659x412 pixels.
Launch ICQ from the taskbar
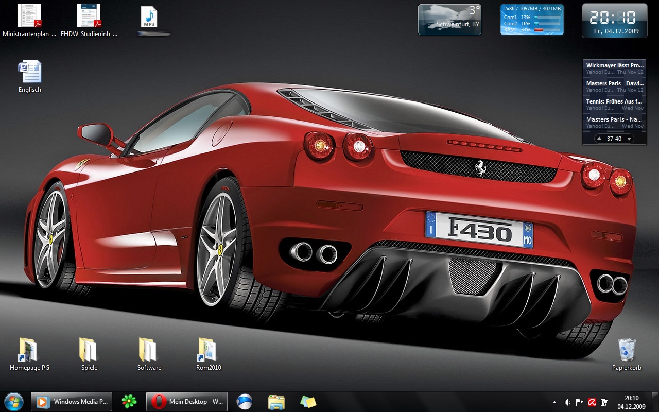(129, 402)
